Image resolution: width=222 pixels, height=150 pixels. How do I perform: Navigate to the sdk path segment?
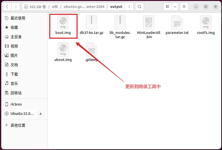[x=55, y=7]
